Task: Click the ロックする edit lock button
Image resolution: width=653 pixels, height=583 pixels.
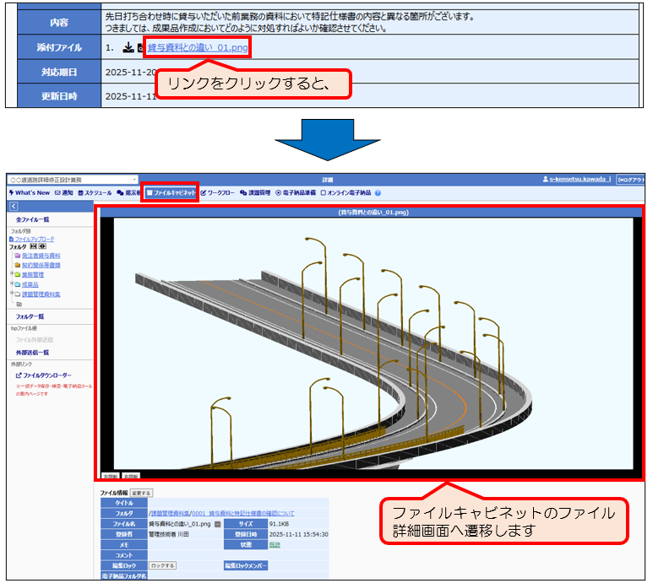Action: (162, 565)
